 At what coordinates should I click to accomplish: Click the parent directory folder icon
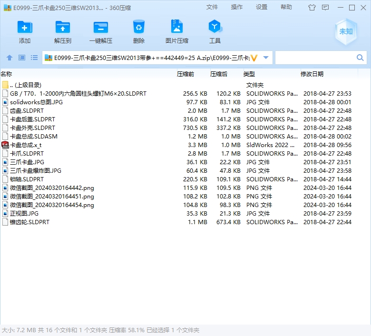pyautogui.click(x=5, y=85)
